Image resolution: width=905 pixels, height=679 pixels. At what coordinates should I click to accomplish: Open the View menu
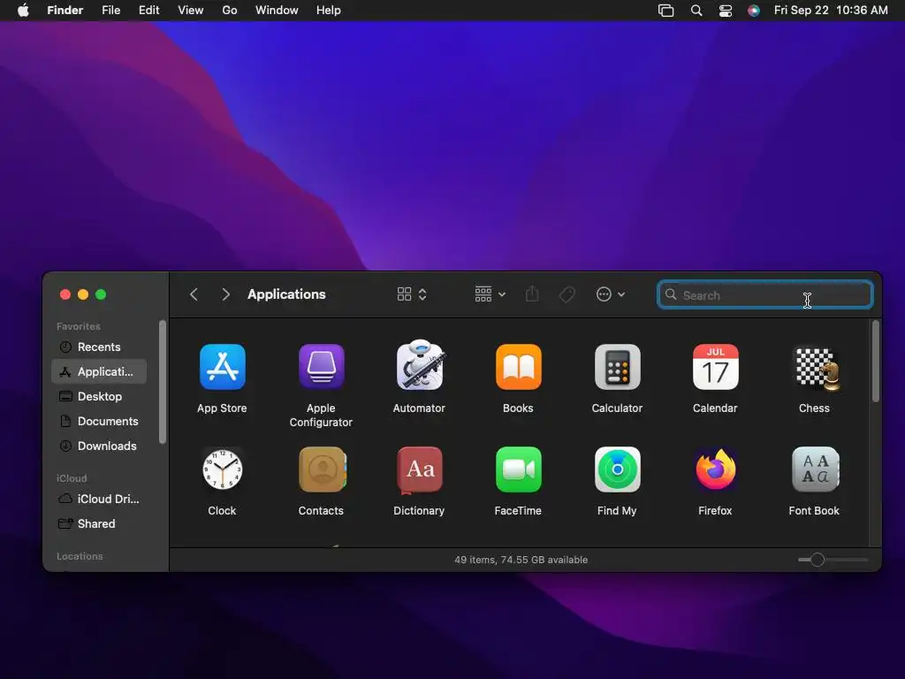coord(191,11)
